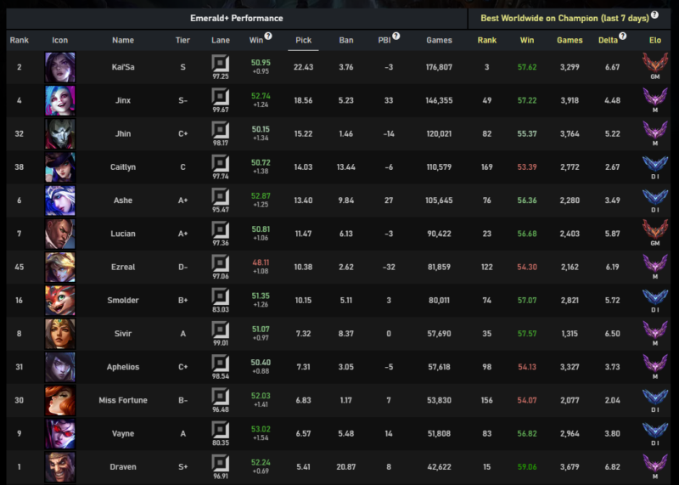The width and height of the screenshot is (679, 485).
Task: Click the Vayne champion portrait
Action: coord(59,433)
